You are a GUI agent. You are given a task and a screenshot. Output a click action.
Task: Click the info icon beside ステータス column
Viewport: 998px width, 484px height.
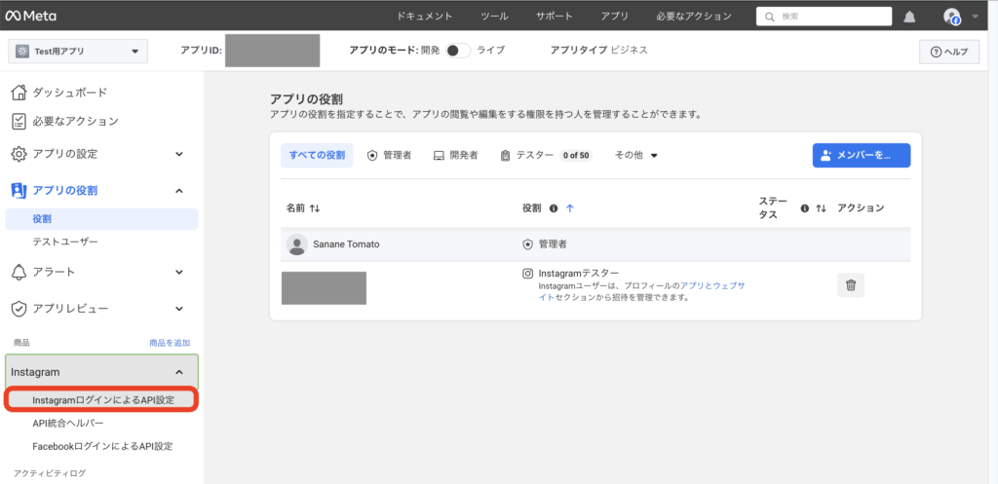804,208
